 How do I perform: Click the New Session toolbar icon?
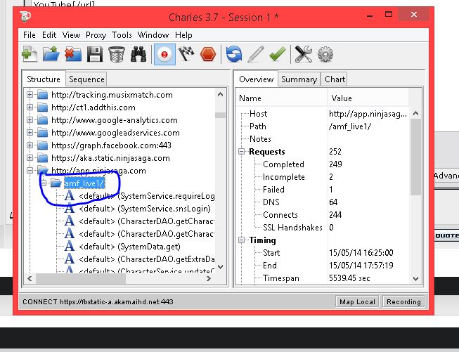coord(30,54)
